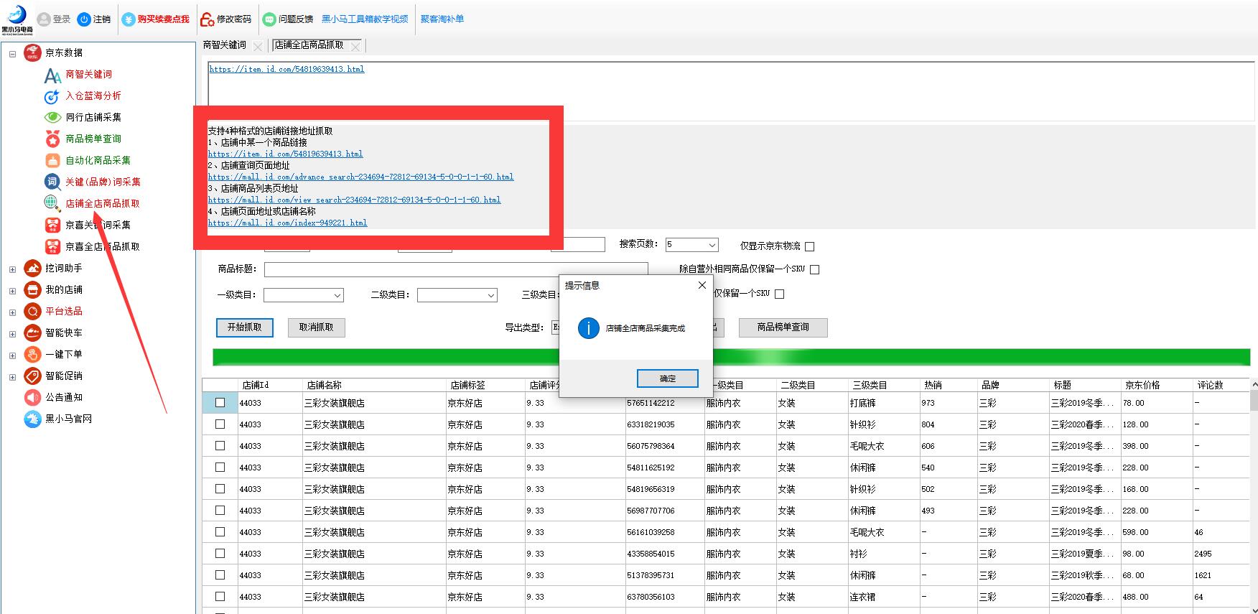Close the 提示信息 dialog with X
This screenshot has height=614, width=1258.
[x=702, y=285]
